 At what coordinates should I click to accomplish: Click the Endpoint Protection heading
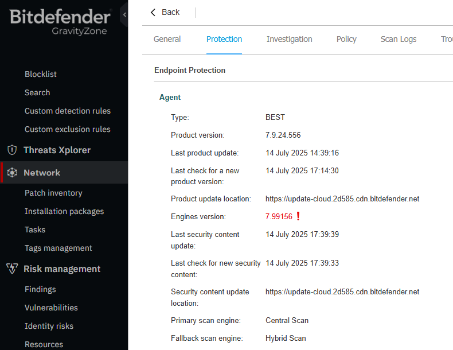coord(190,70)
